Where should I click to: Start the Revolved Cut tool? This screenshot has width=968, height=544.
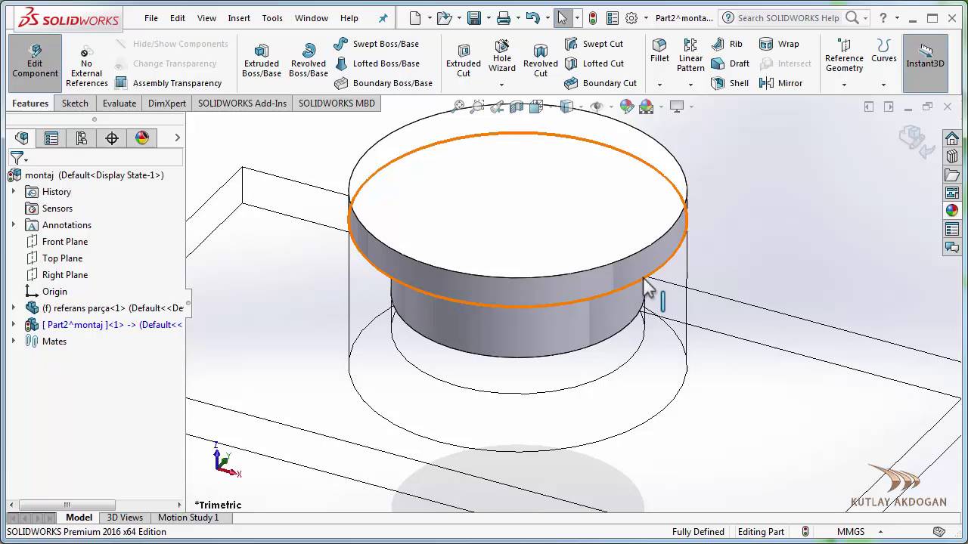coord(540,60)
